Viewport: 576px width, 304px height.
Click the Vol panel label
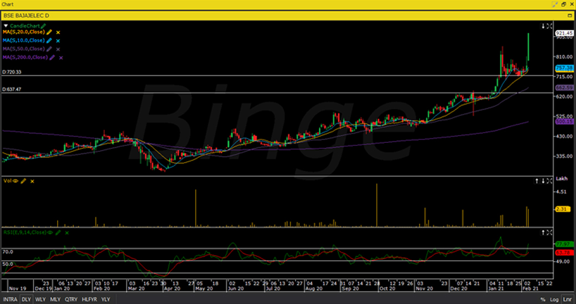[x=7, y=181]
